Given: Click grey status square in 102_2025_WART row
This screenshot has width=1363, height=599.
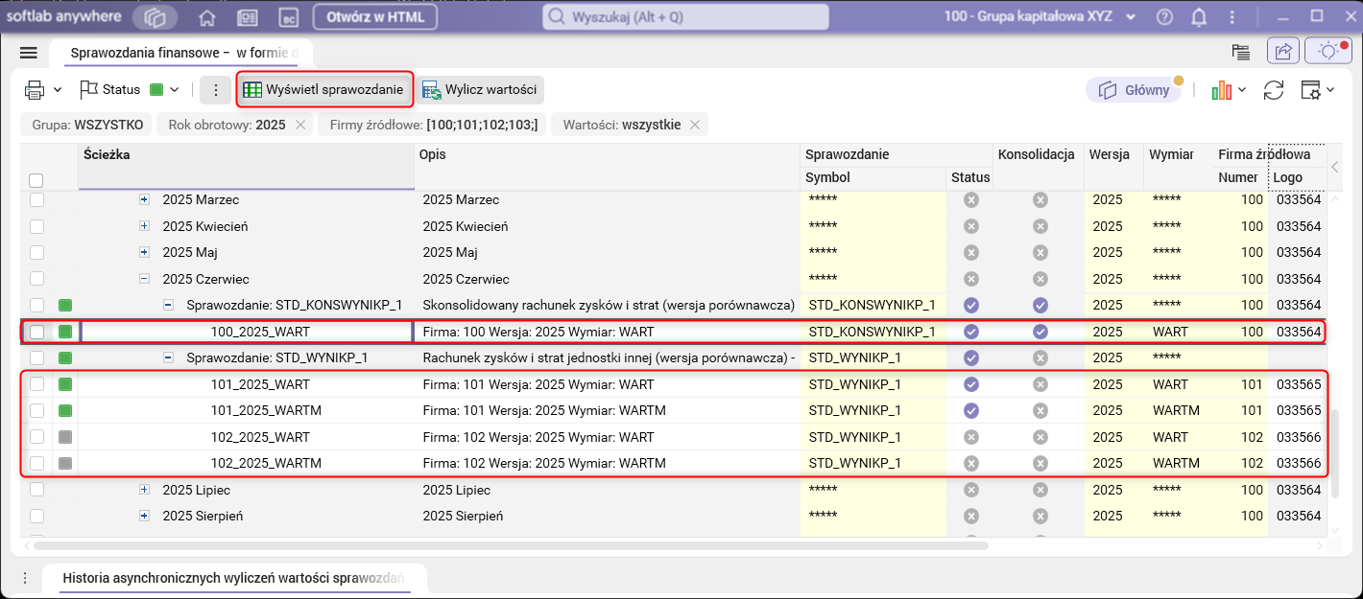Looking at the screenshot, I should pyautogui.click(x=65, y=437).
